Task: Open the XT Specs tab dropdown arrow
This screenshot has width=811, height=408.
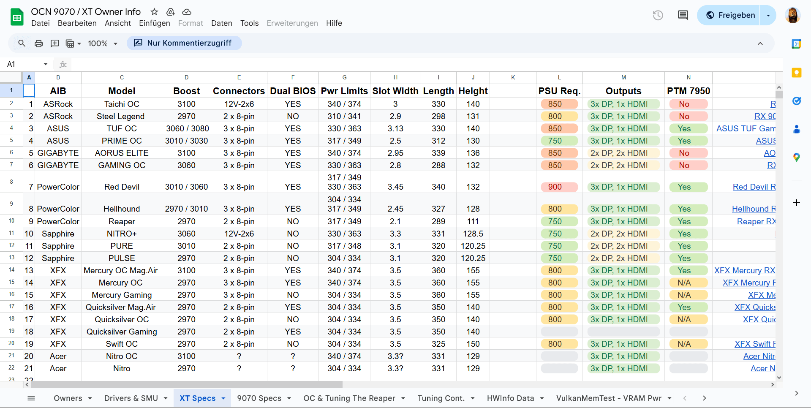Action: (223, 398)
